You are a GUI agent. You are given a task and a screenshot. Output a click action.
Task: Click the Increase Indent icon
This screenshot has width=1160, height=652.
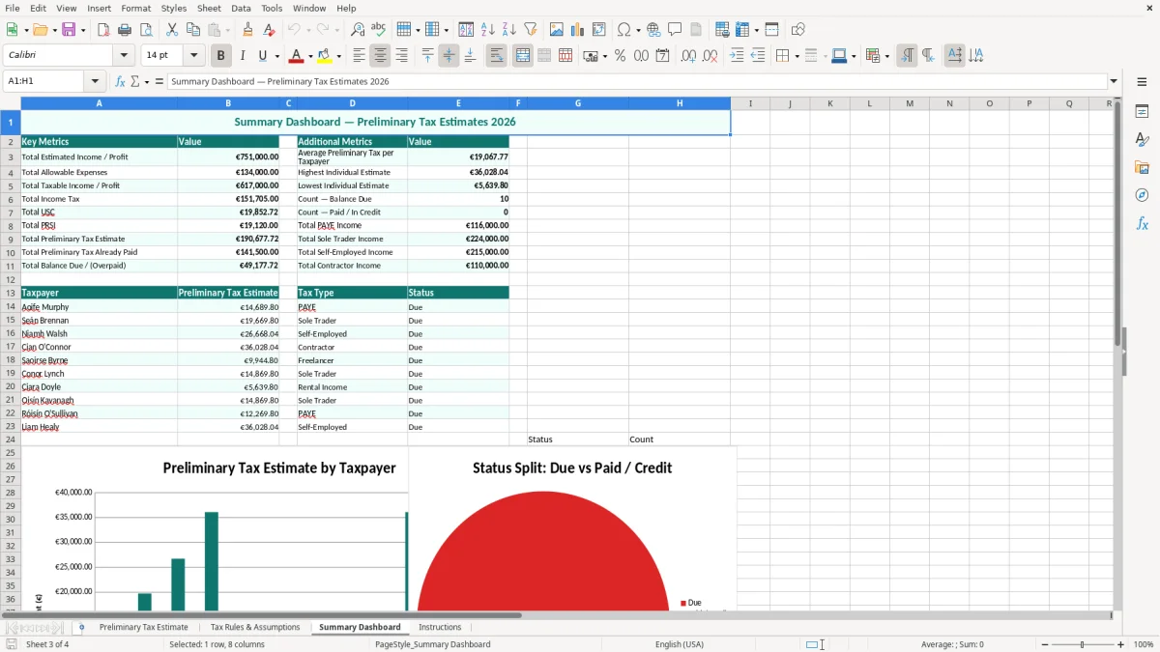point(737,56)
